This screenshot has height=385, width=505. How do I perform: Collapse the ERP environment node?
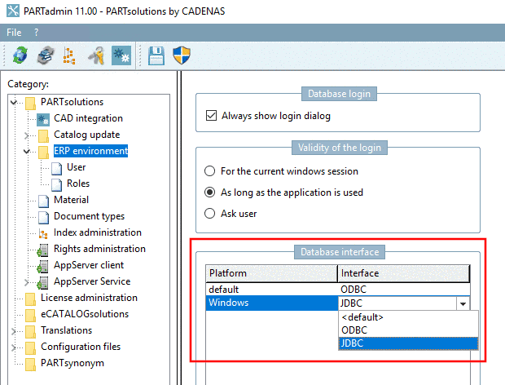pyautogui.click(x=26, y=151)
